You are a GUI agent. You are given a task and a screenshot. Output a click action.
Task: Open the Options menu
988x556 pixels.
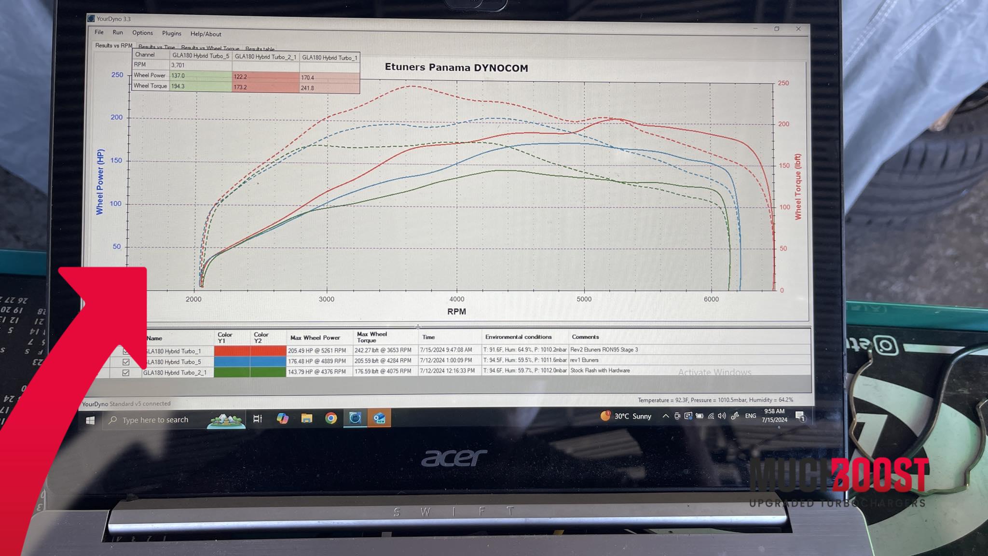click(x=142, y=33)
